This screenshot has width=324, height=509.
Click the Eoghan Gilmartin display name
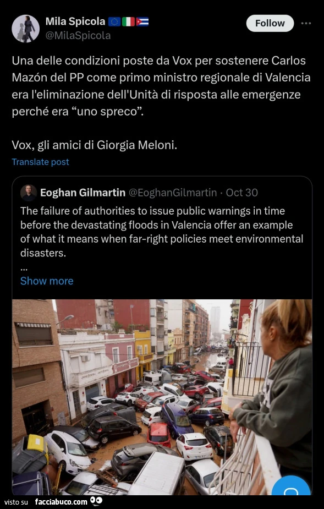coord(83,193)
